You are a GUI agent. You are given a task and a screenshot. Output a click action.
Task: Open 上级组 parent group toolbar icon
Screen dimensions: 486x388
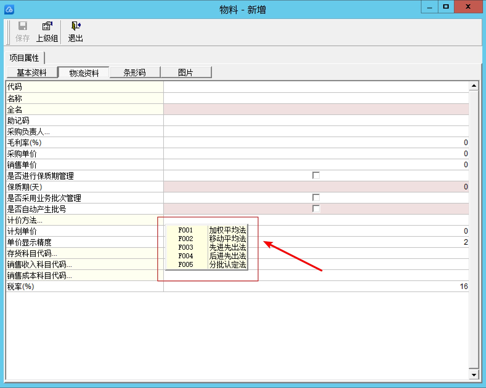47,32
